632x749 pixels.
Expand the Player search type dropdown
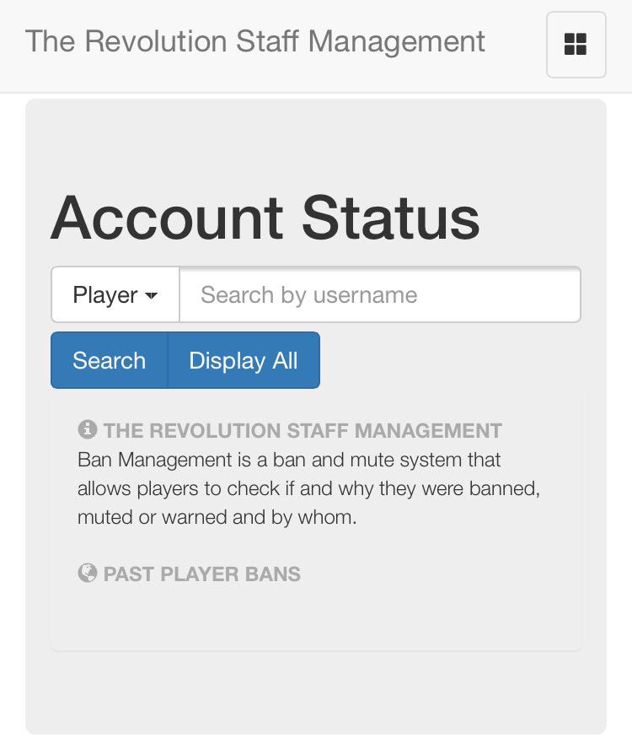[115, 294]
